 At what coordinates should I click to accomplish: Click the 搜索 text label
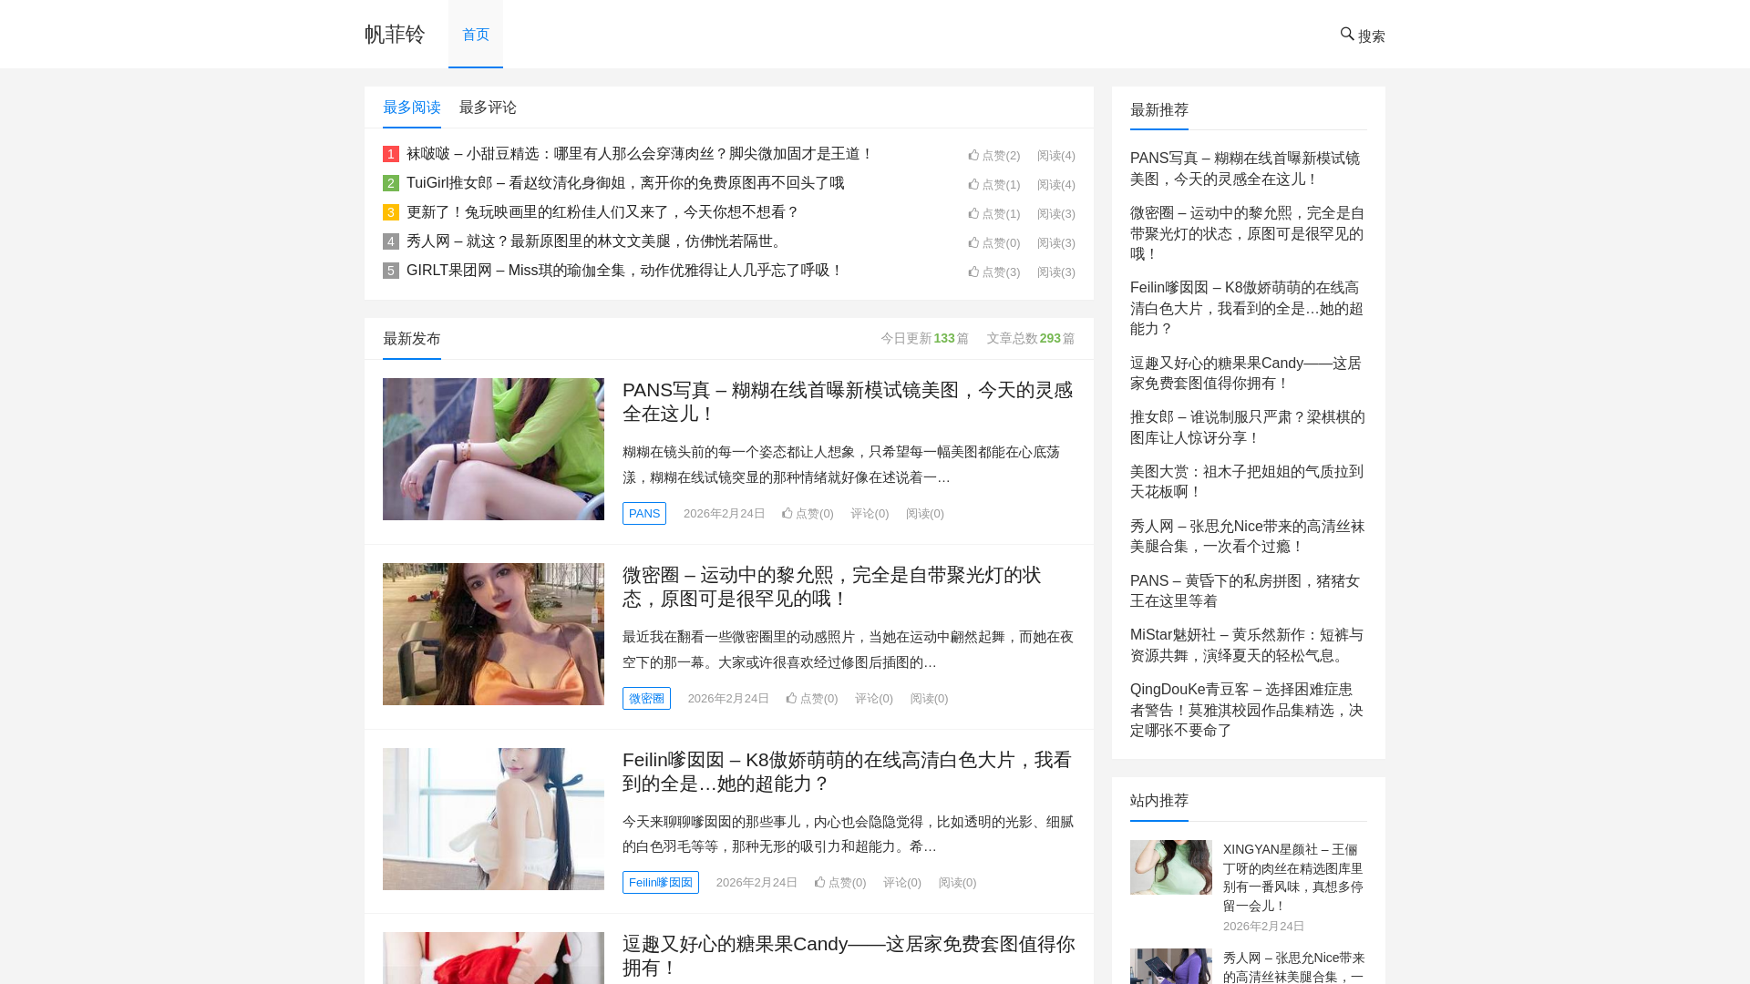tap(1372, 36)
